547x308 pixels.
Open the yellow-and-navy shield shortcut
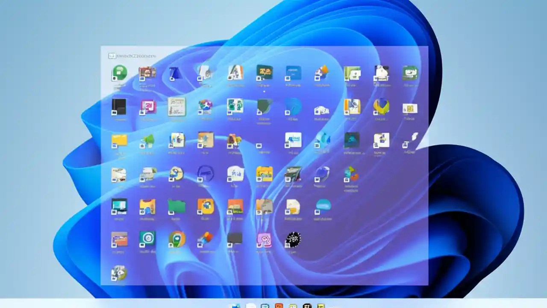tap(381, 106)
